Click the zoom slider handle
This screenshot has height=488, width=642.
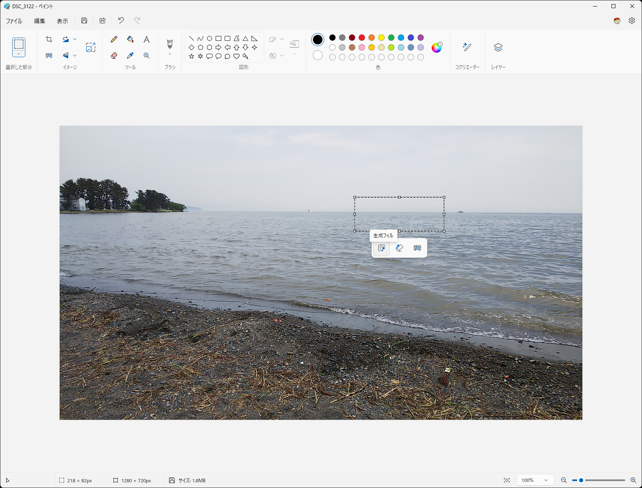click(581, 480)
